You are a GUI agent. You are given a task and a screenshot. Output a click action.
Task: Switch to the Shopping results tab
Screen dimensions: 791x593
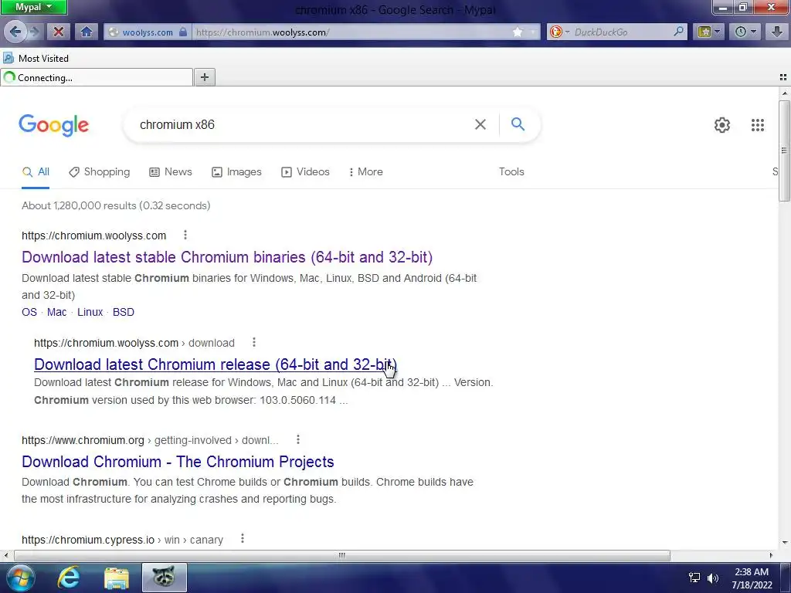pos(100,172)
